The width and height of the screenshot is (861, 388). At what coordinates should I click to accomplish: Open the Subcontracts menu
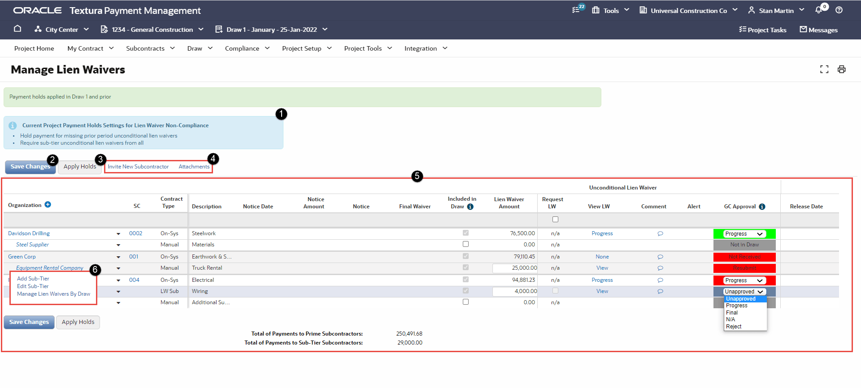pyautogui.click(x=151, y=48)
